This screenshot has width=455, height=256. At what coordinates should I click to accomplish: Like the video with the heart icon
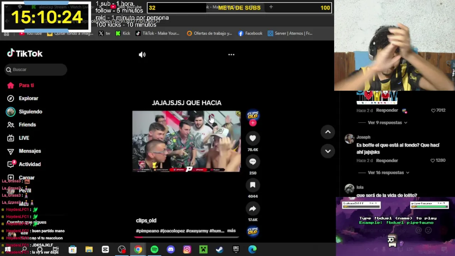point(253,138)
